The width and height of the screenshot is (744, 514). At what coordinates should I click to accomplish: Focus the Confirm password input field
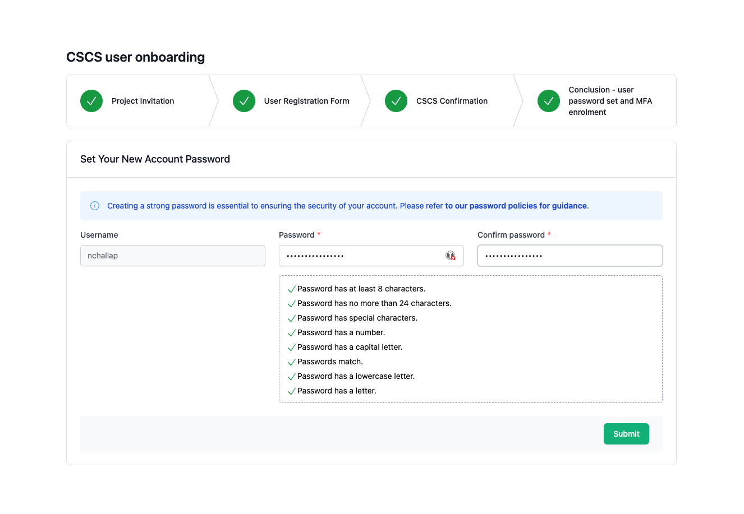point(570,256)
